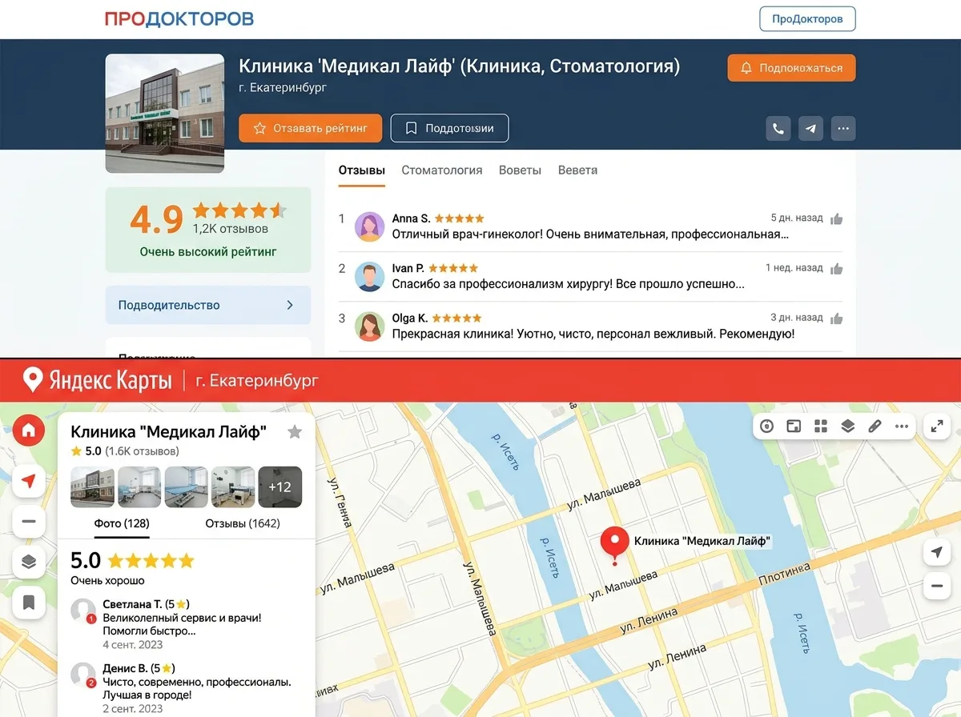Click the orange bell subscribe button
961x717 pixels.
(791, 68)
